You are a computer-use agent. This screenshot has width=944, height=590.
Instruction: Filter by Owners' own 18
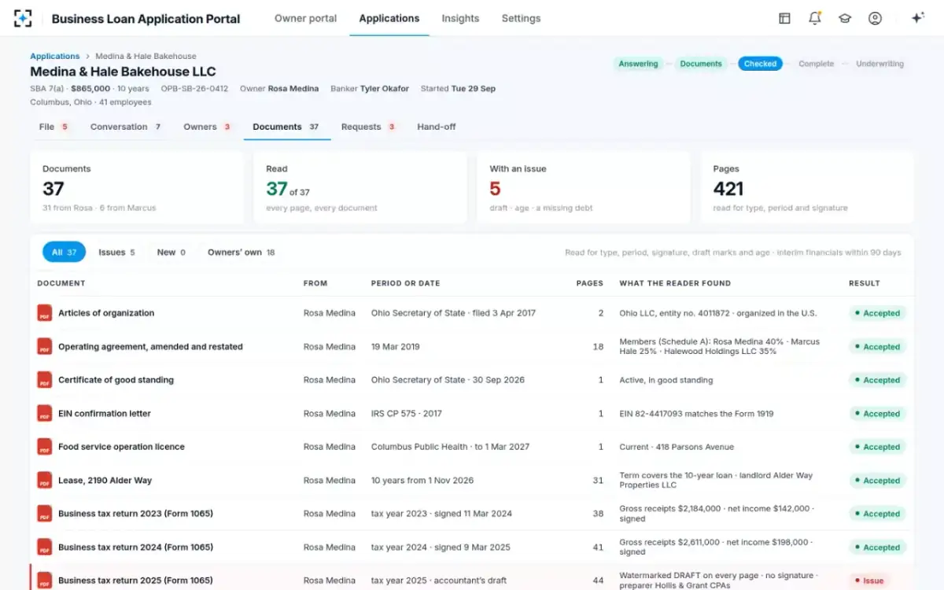[241, 253]
